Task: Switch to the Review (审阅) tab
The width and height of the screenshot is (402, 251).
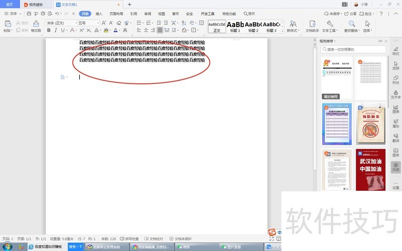Action: coord(148,14)
